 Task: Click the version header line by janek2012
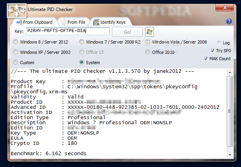coord(102,71)
